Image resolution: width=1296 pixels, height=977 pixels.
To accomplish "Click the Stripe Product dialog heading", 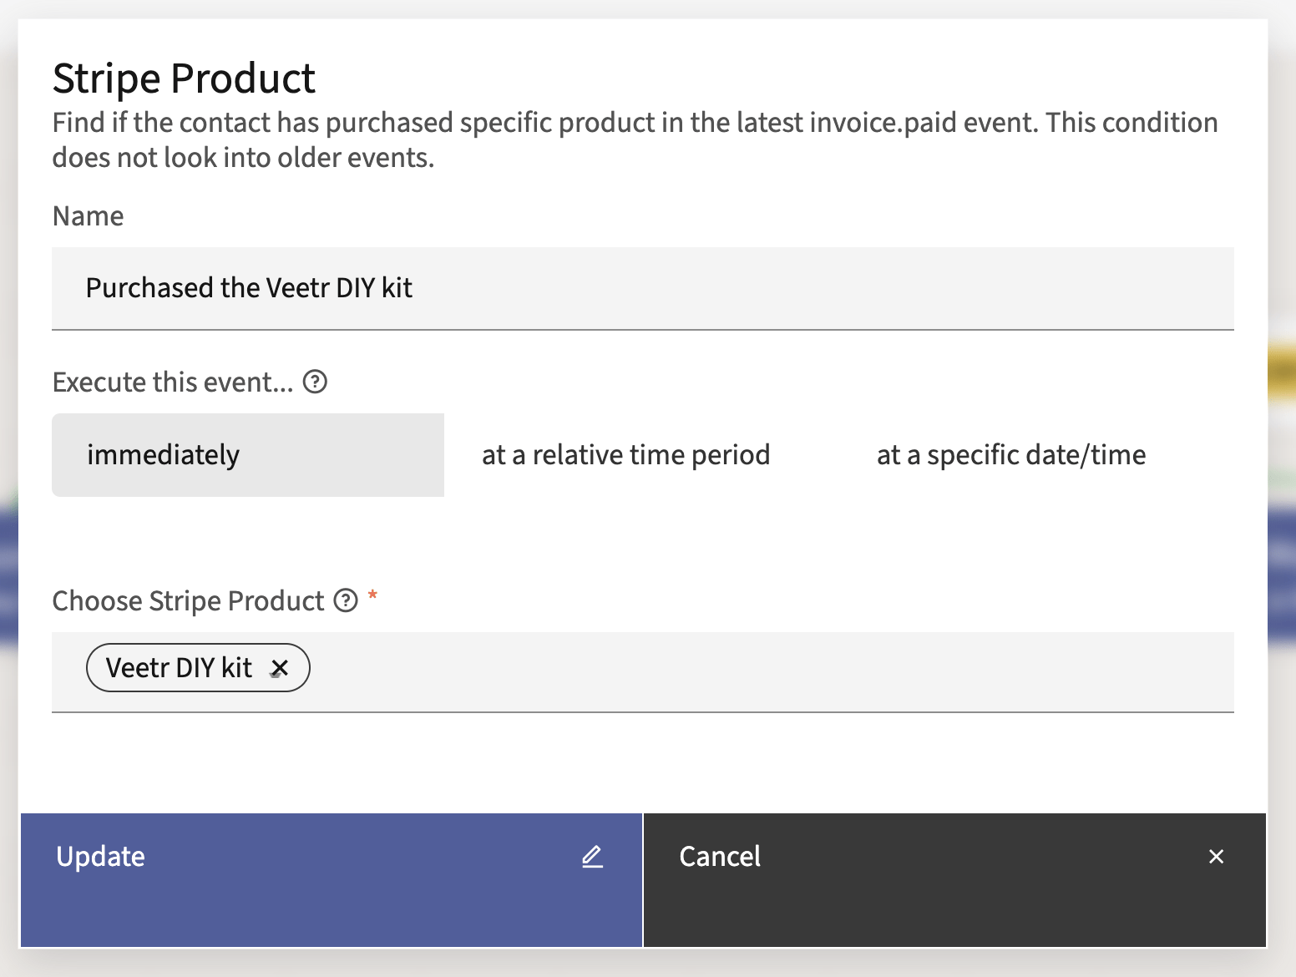I will pos(184,78).
